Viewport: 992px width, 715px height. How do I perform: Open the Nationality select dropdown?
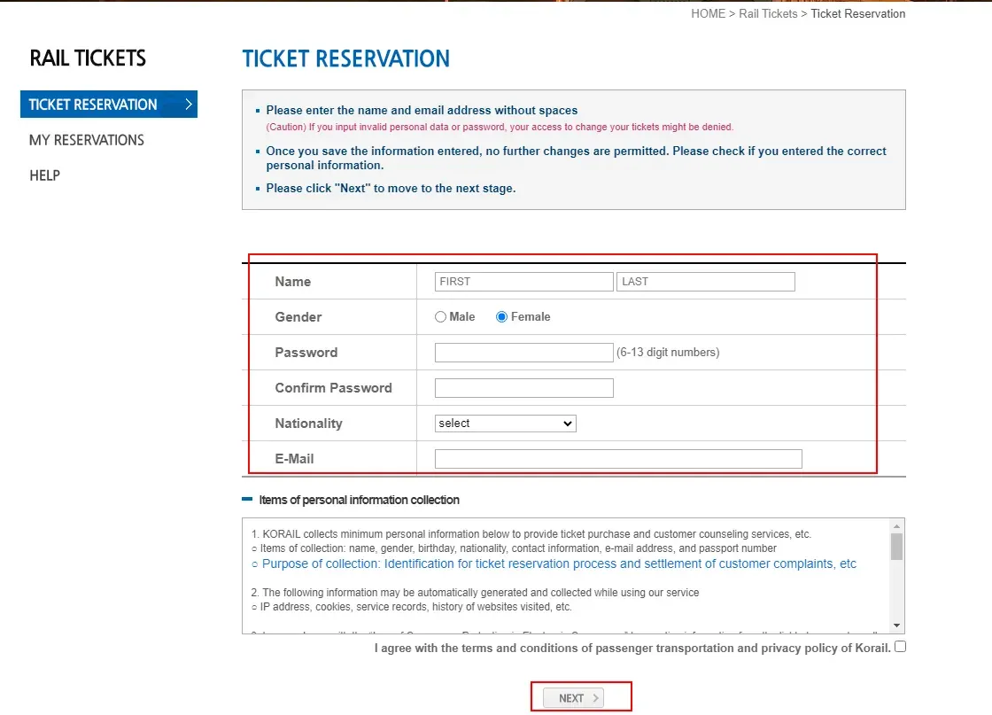tap(505, 423)
